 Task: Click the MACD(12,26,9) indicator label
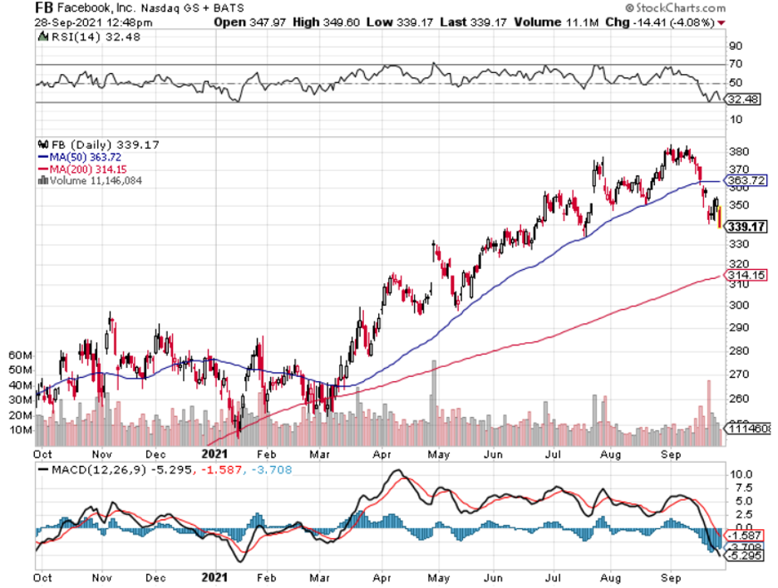point(99,469)
